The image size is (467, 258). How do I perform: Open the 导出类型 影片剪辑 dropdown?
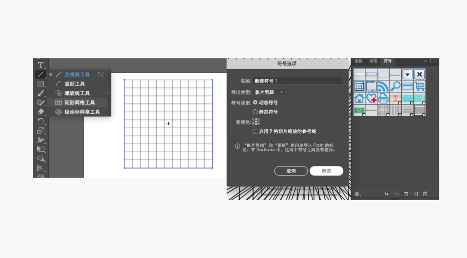[x=269, y=92]
